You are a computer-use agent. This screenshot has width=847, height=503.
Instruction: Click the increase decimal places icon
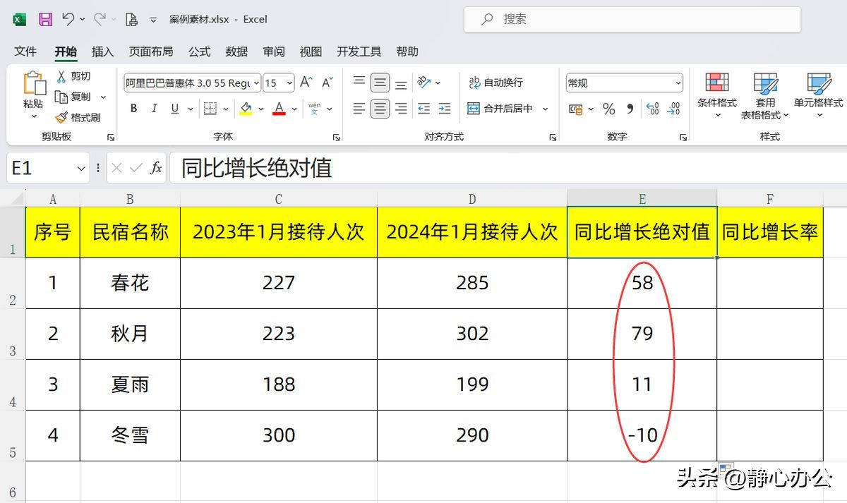652,109
